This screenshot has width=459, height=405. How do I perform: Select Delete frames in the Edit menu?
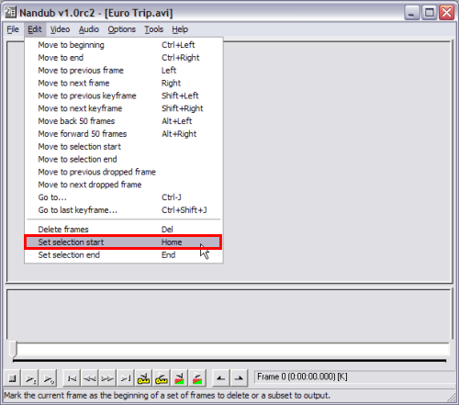click(x=123, y=230)
